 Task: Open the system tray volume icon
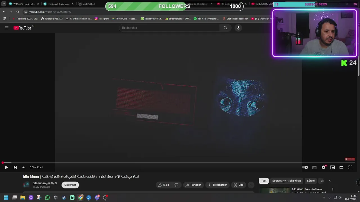pyautogui.click(x=340, y=198)
